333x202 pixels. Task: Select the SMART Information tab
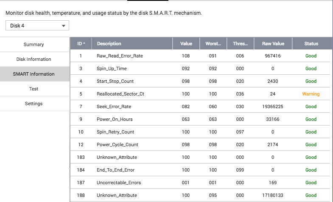(34, 74)
